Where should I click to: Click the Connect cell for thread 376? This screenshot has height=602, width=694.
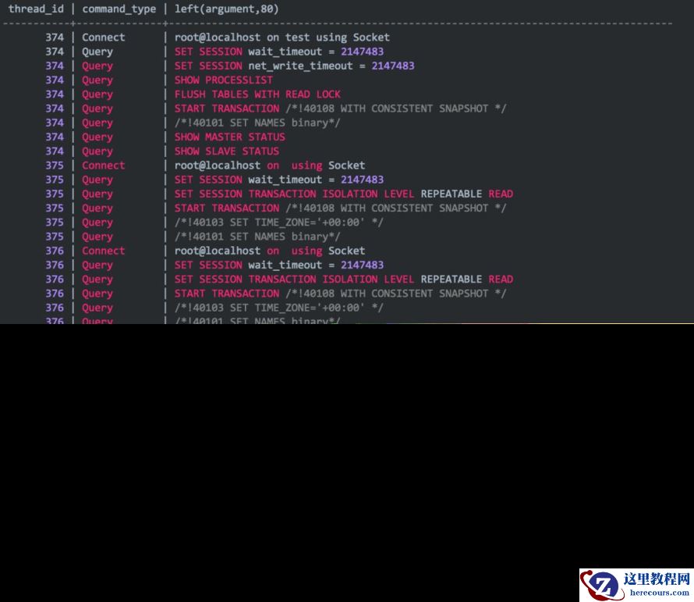[x=103, y=251]
